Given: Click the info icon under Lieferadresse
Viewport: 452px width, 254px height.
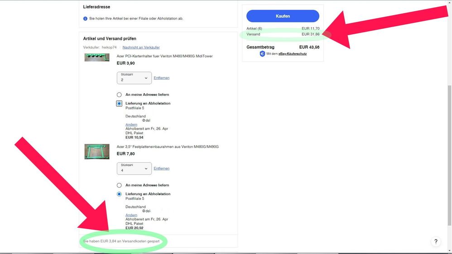Looking at the screenshot, I should coord(85,19).
